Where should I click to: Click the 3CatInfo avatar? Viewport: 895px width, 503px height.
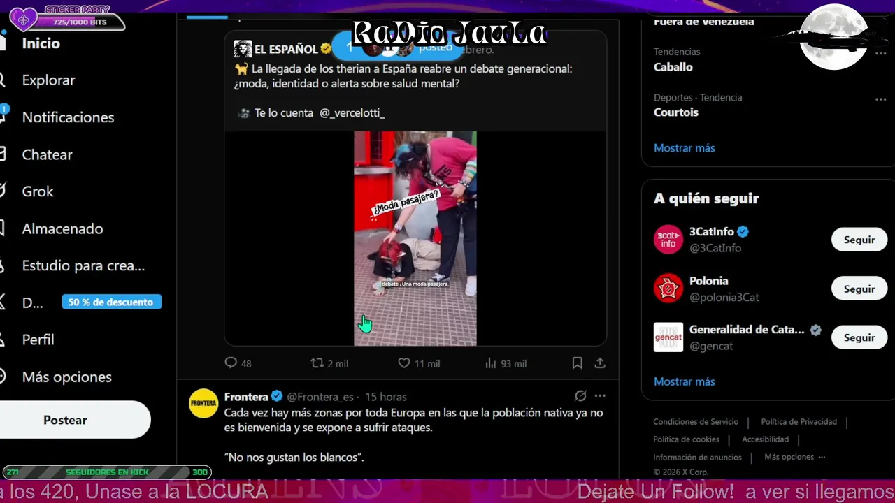668,240
